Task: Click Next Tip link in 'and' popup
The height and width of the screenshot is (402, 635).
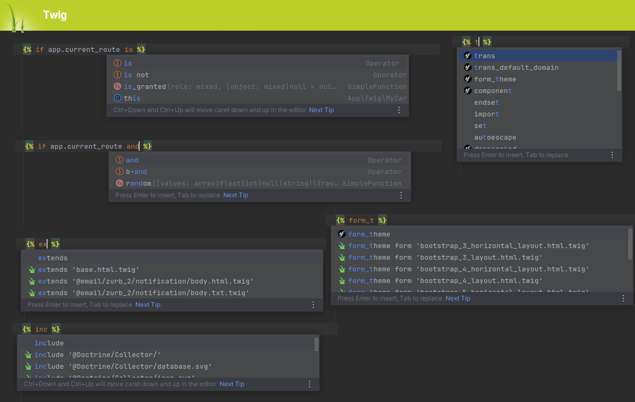Action: (x=235, y=195)
